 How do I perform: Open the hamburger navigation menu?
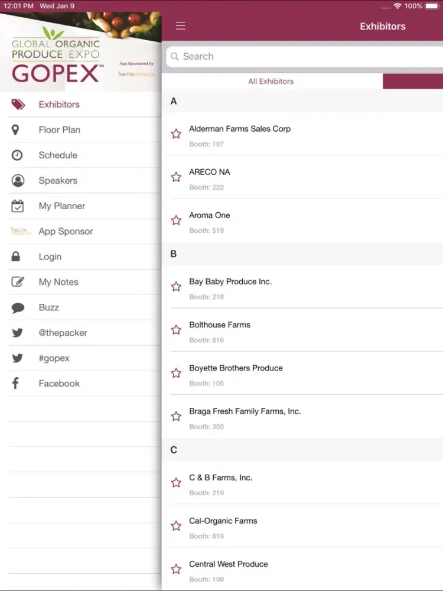coord(180,26)
